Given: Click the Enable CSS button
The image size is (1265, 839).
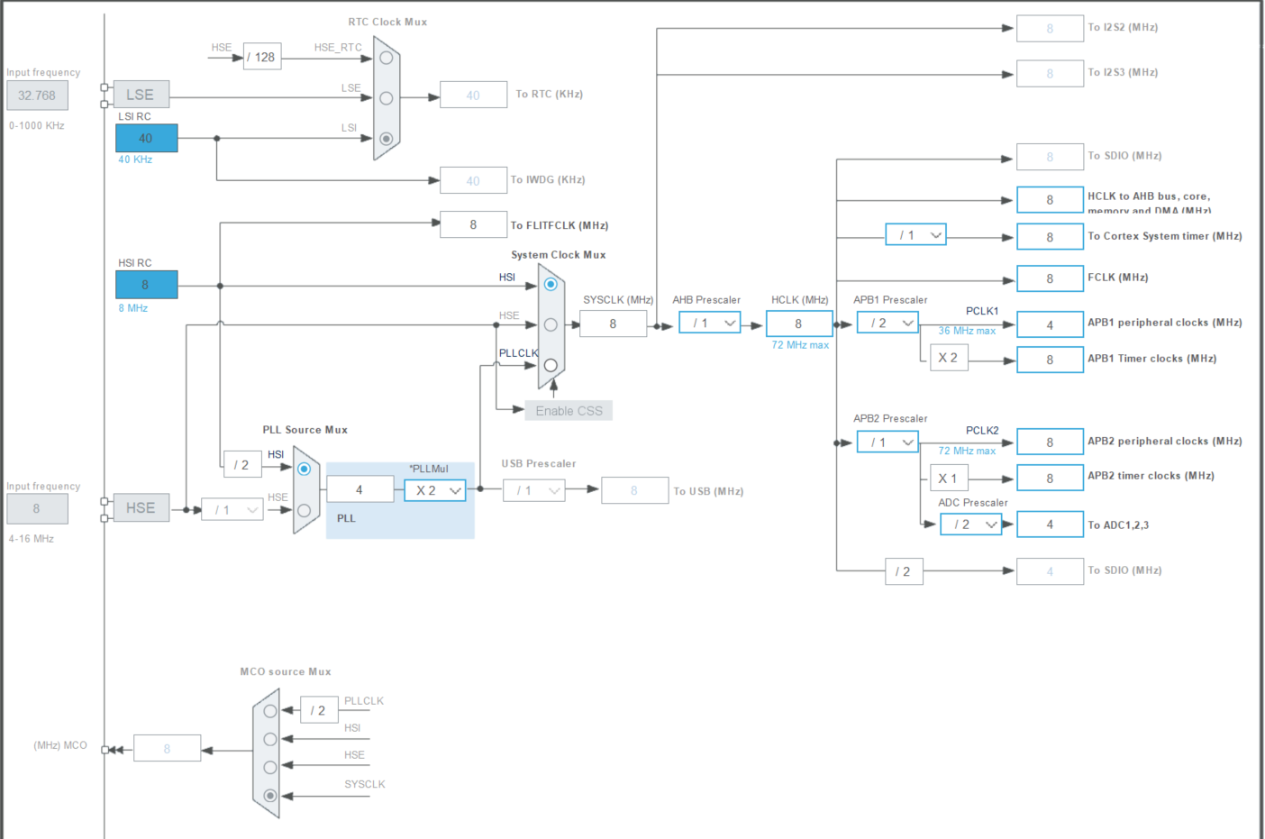Looking at the screenshot, I should (x=568, y=410).
